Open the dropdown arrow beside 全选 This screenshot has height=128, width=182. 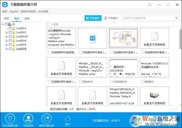point(52,24)
